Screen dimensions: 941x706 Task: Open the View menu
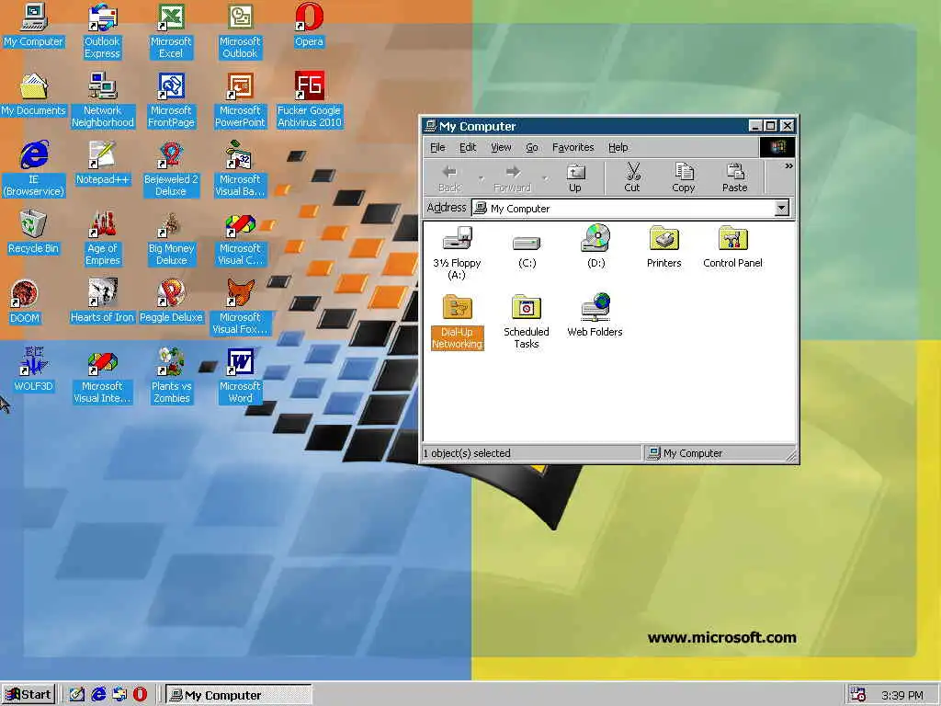501,147
